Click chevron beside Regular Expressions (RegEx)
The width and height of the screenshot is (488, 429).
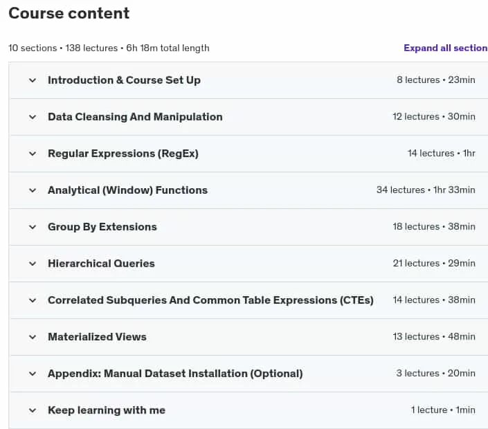coord(33,154)
